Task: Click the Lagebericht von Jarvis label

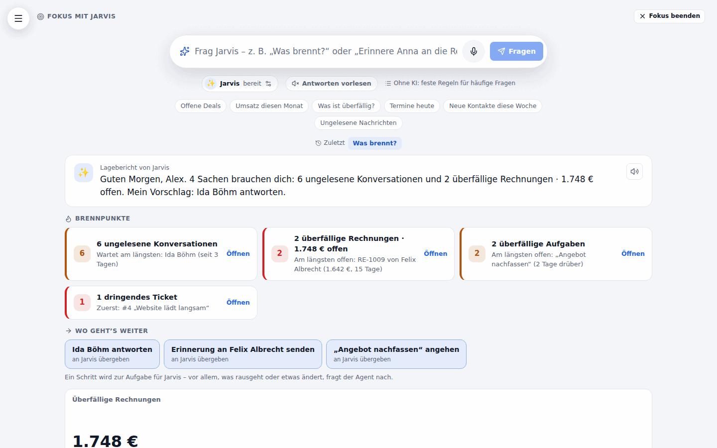Action: click(134, 168)
